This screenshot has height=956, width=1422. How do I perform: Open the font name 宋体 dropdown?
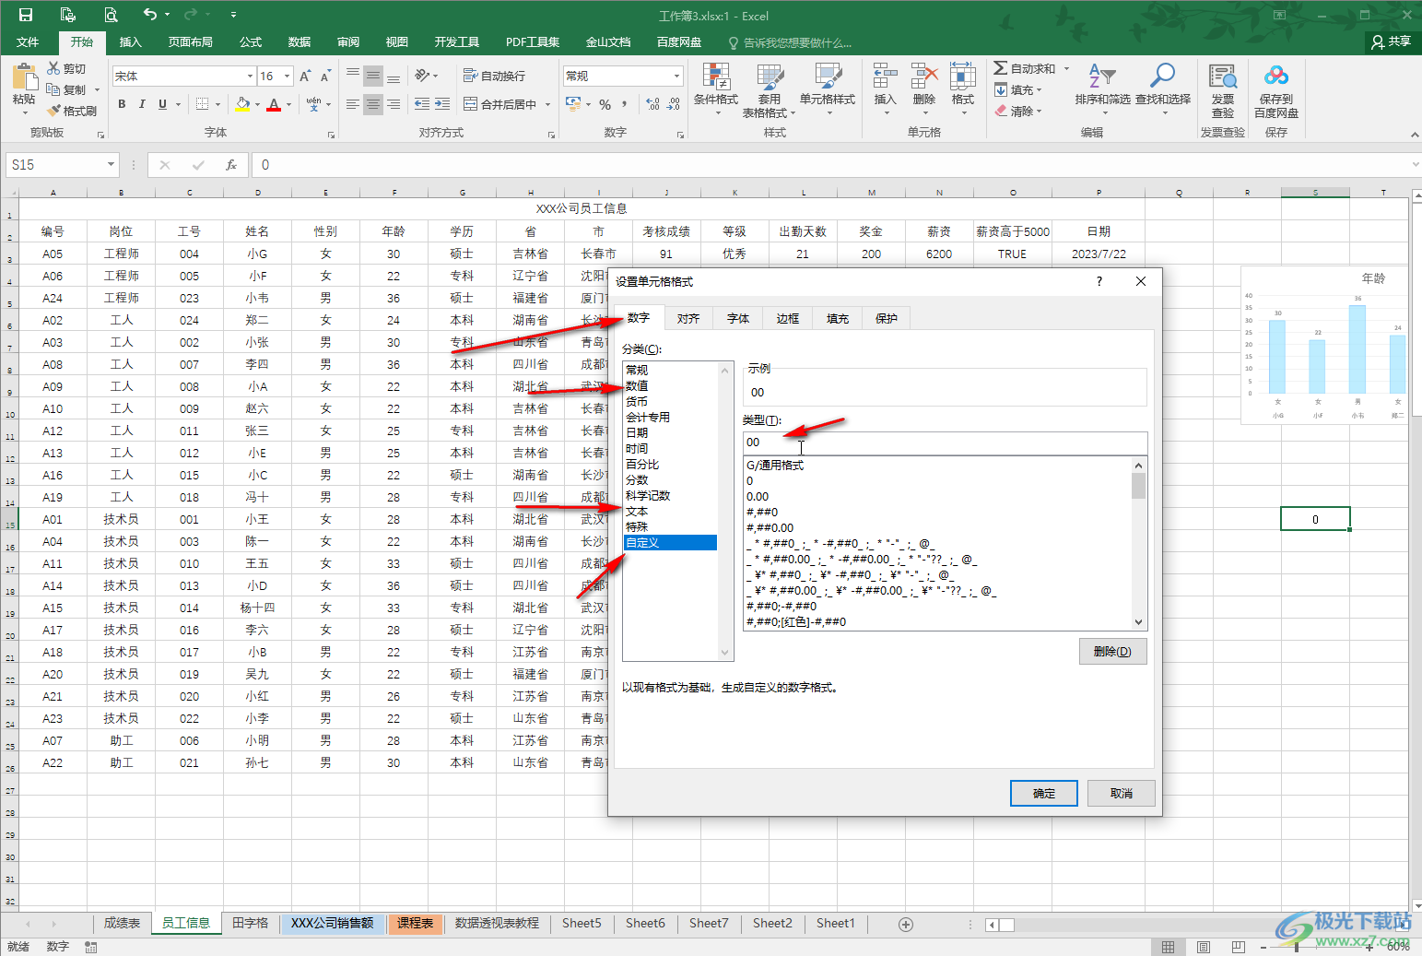(x=250, y=76)
